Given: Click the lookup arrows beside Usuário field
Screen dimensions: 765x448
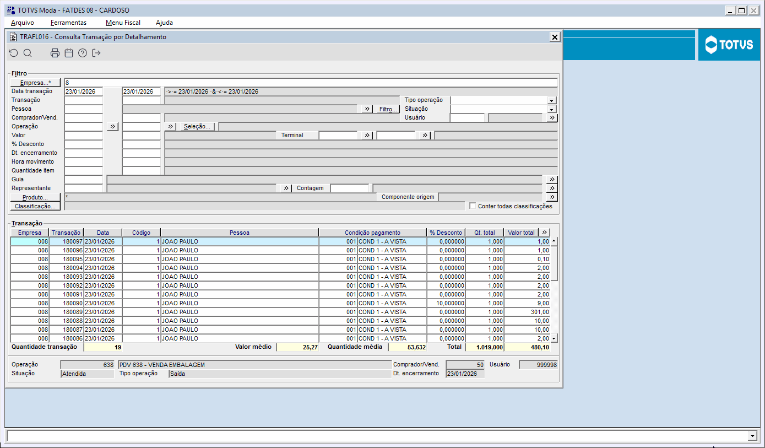Looking at the screenshot, I should tap(551, 117).
